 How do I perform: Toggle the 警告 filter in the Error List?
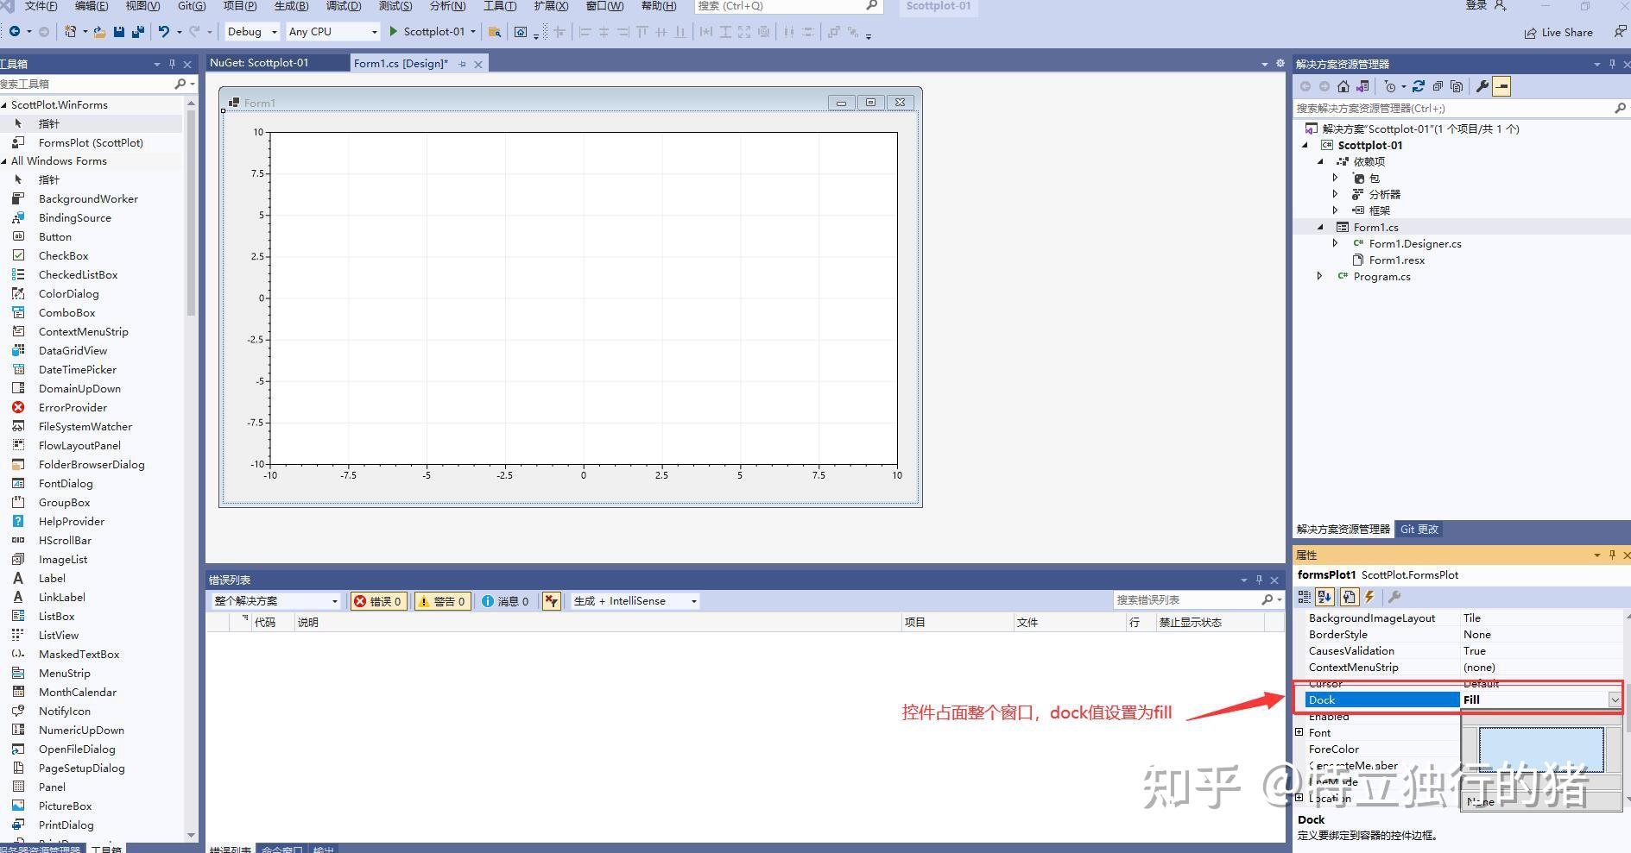pyautogui.click(x=442, y=600)
